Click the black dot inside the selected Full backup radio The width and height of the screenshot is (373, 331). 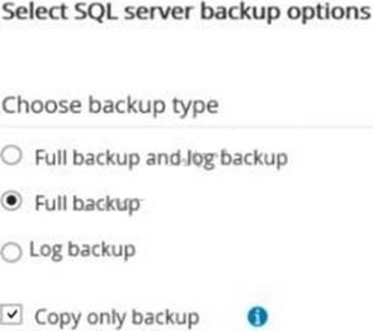point(11,201)
